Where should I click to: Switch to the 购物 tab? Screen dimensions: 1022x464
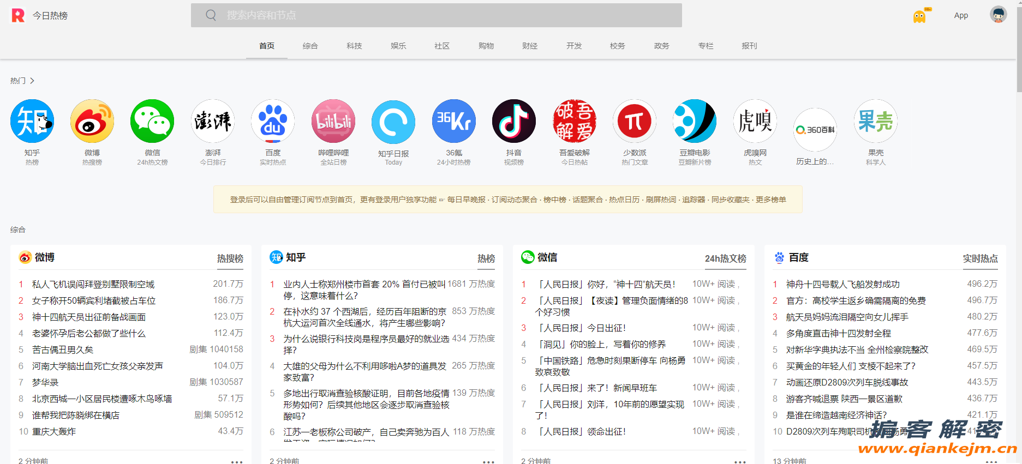coord(486,46)
